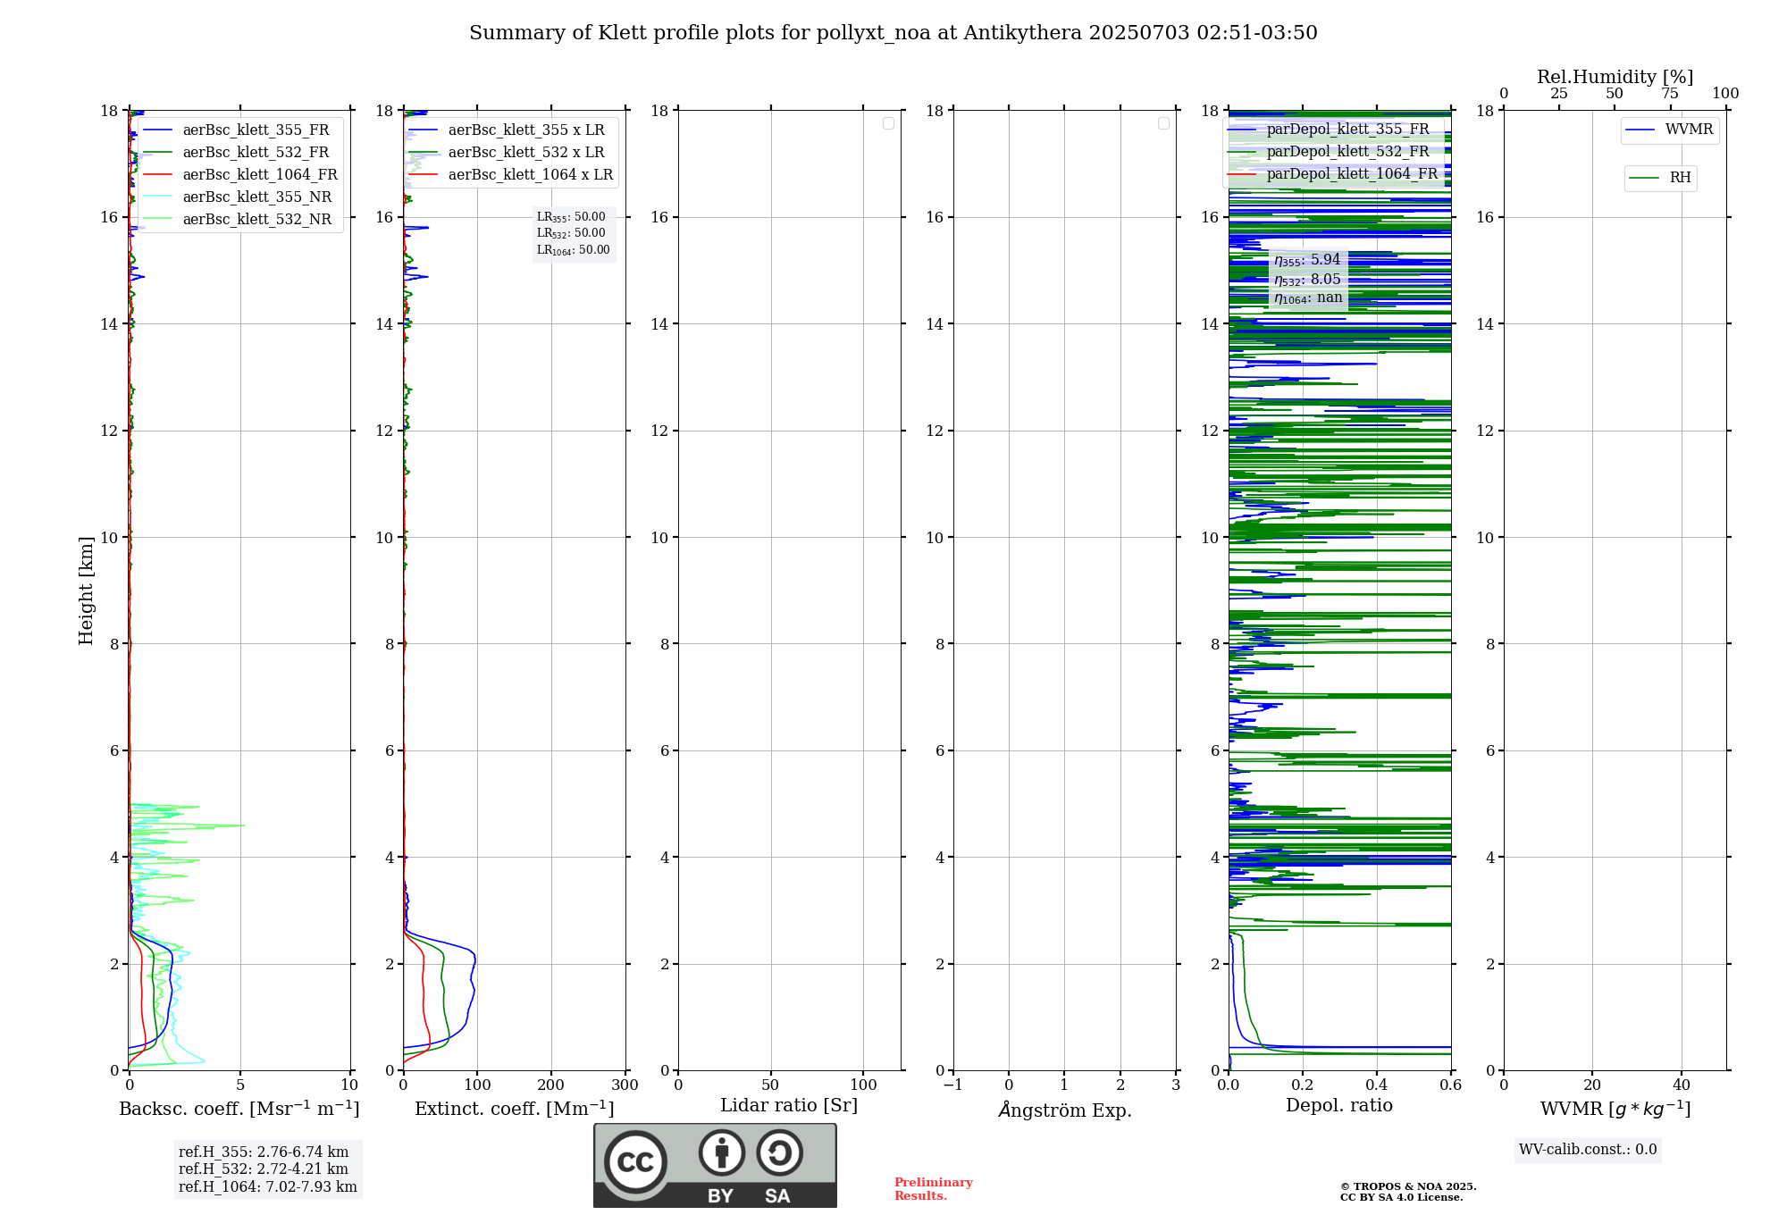Viewport: 1787px width, 1215px height.
Task: Click the ref.H_355: 2.76-6.74 km text
Action: pos(264,1152)
